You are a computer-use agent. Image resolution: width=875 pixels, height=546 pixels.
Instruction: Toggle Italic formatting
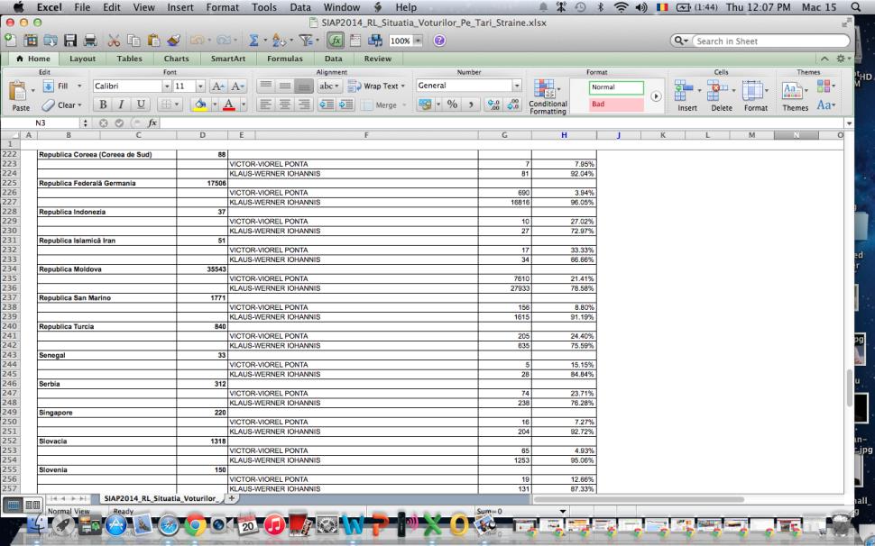(120, 105)
